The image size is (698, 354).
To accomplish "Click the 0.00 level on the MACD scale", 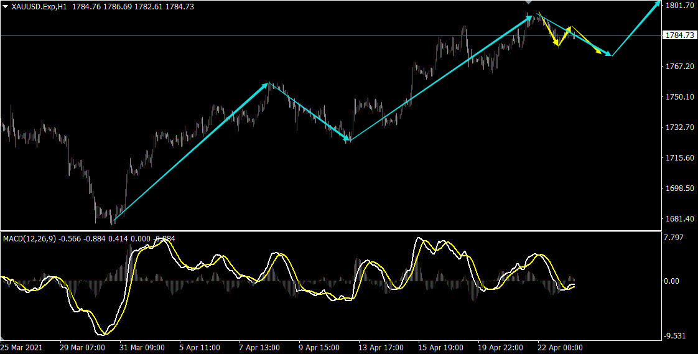I will pyautogui.click(x=673, y=281).
